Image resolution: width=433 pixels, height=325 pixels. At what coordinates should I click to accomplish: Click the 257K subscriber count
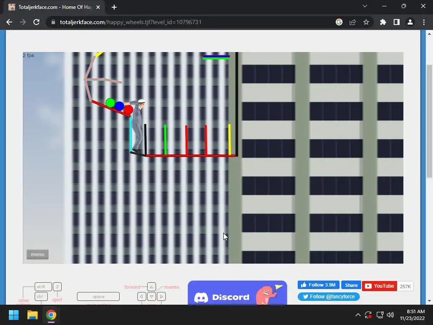point(405,286)
